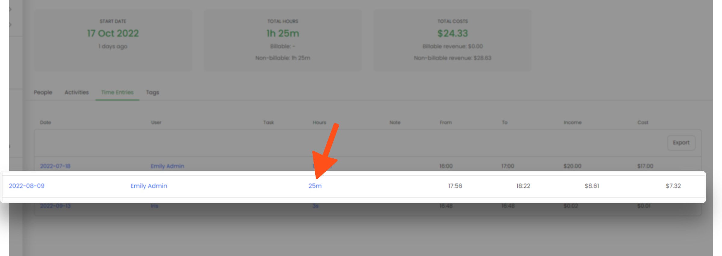Click the 25m hours entry
722x256 pixels.
(315, 186)
